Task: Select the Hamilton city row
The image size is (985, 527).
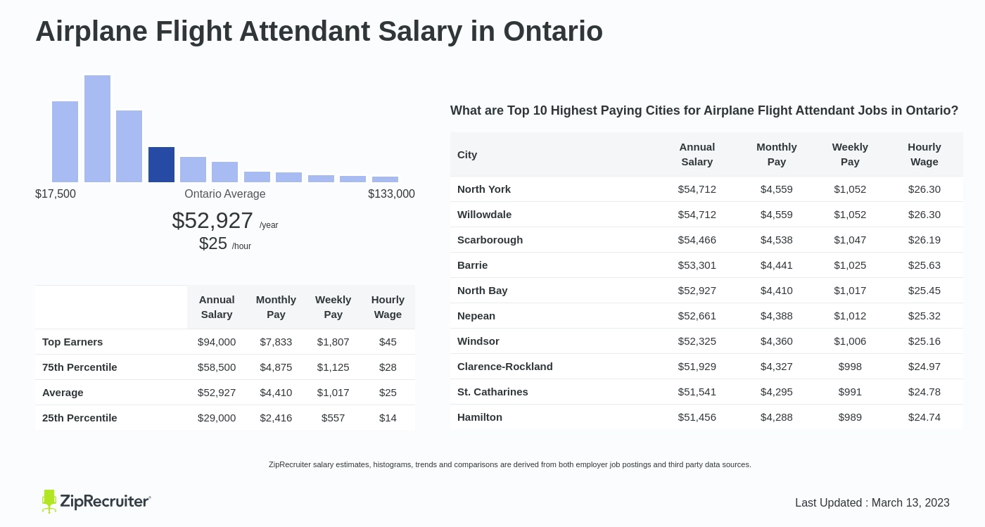Action: click(707, 417)
